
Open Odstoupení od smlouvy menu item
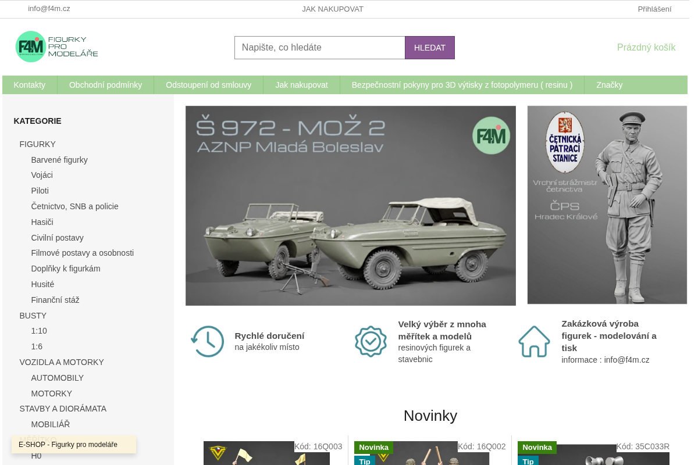(209, 85)
